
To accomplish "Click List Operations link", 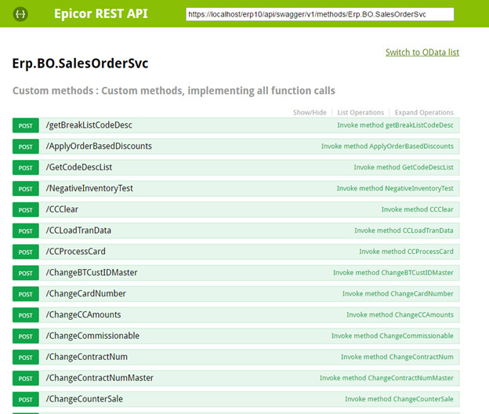I will pyautogui.click(x=360, y=112).
